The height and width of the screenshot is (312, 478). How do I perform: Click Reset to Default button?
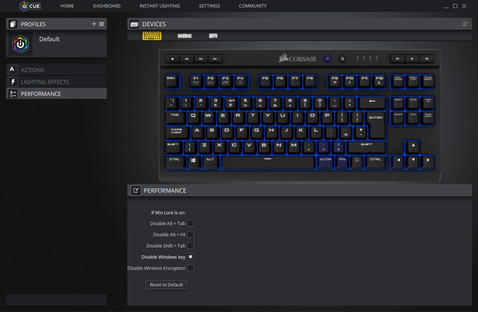point(166,285)
